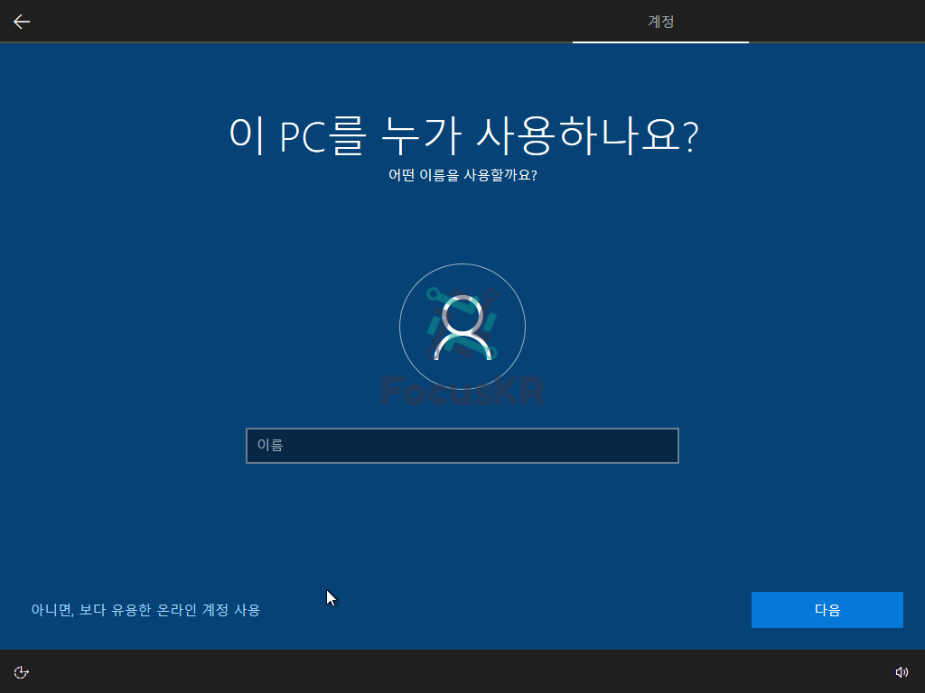This screenshot has width=925, height=693.
Task: Open the 온라인 계정 사용 link
Action: click(x=145, y=610)
